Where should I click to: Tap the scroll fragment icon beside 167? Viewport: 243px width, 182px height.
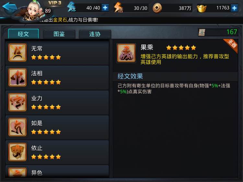point(202,32)
